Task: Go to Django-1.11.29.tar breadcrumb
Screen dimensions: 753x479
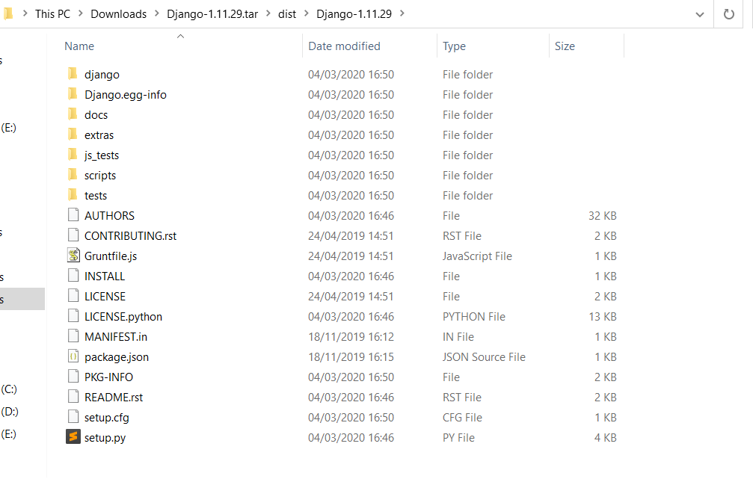Action: click(212, 14)
